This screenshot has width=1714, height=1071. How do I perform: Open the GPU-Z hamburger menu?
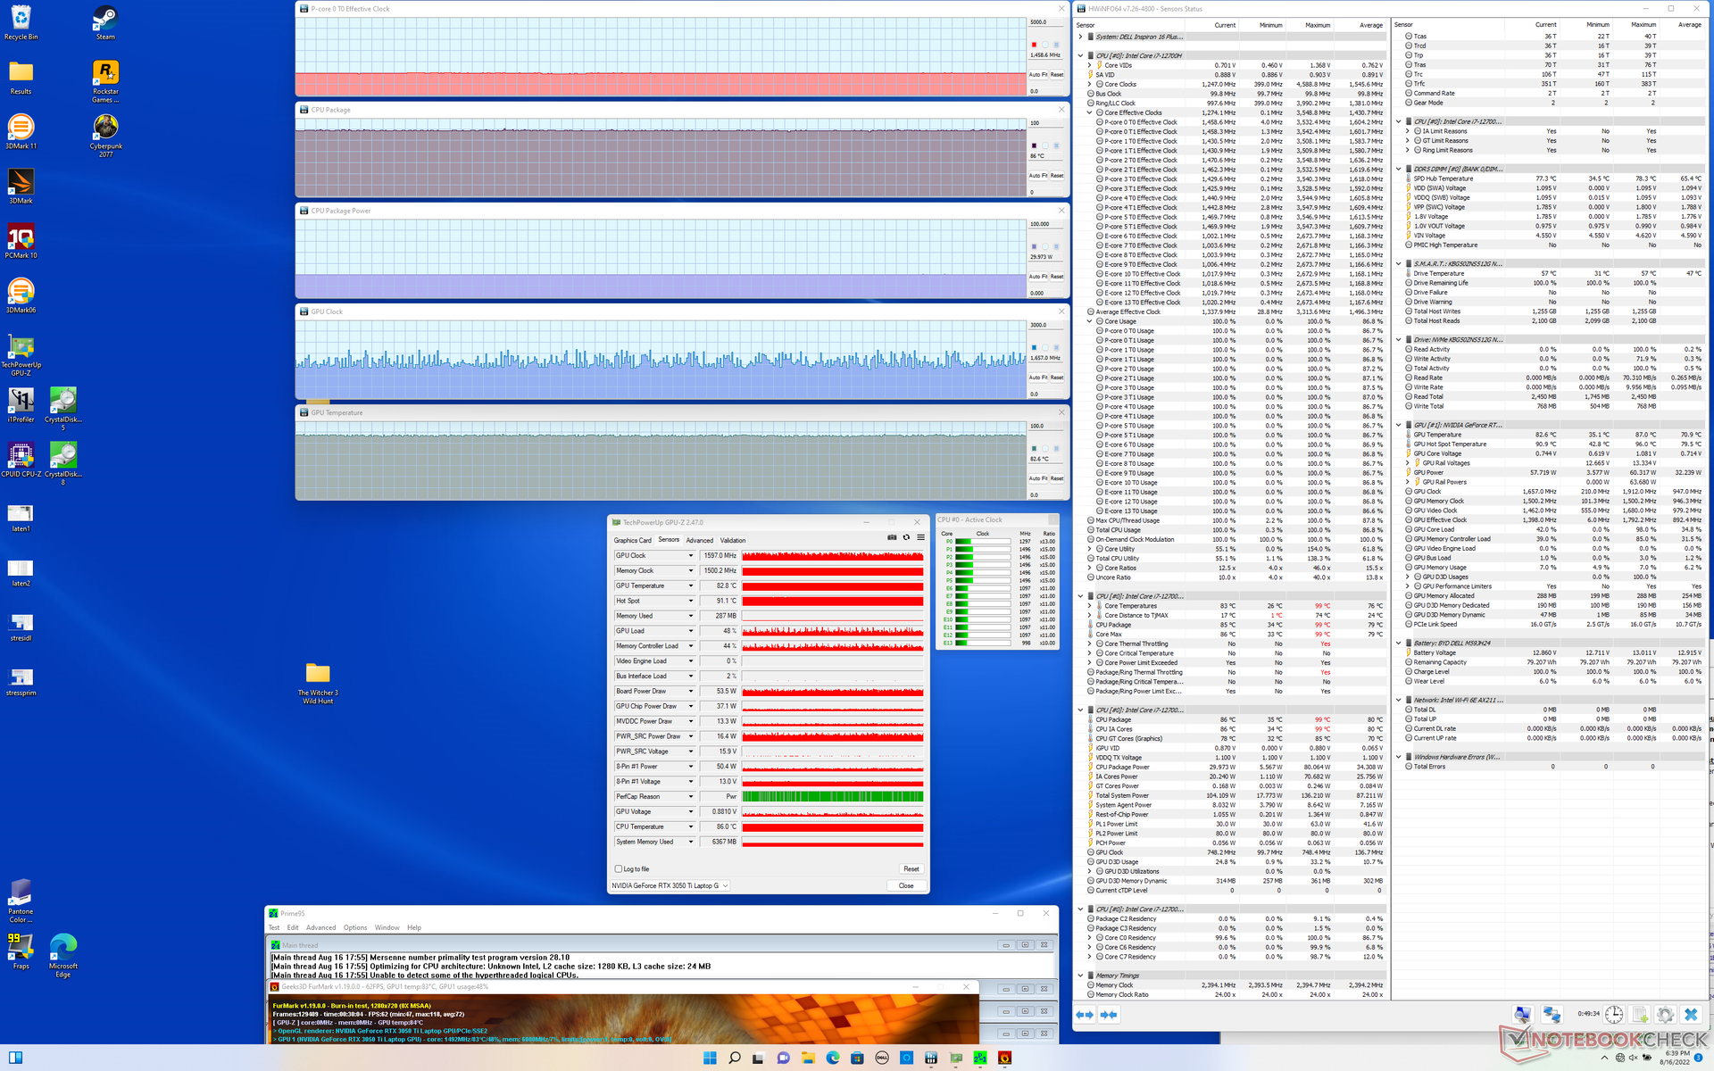(x=920, y=537)
